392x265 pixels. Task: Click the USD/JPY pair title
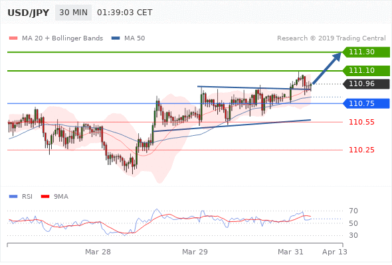click(x=29, y=13)
